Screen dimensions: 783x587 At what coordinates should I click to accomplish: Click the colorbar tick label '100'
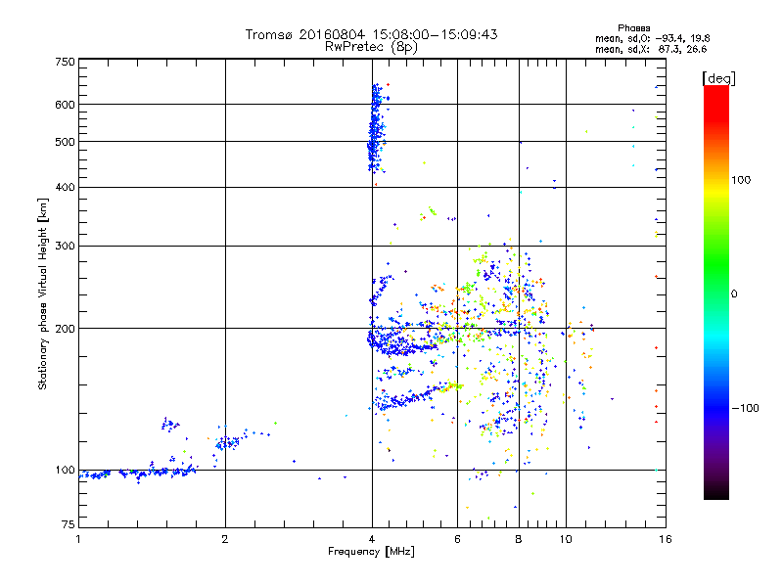tap(741, 180)
